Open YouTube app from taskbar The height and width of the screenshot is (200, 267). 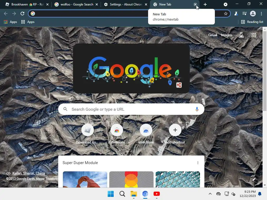[157, 194]
